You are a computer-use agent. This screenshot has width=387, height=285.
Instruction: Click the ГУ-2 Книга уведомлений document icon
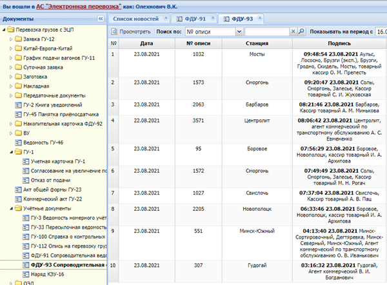(x=18, y=105)
